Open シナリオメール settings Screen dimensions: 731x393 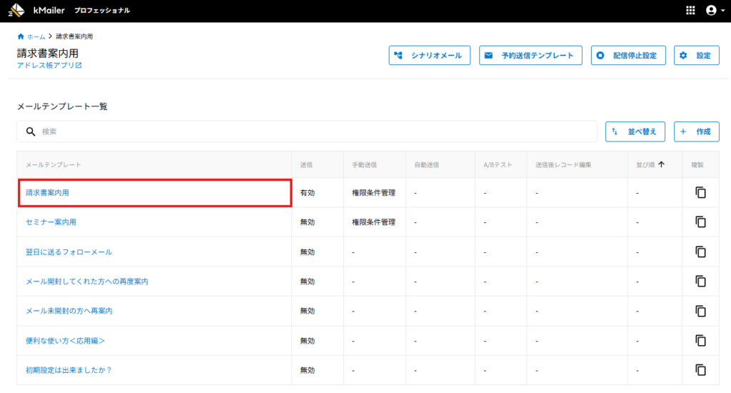pos(430,56)
